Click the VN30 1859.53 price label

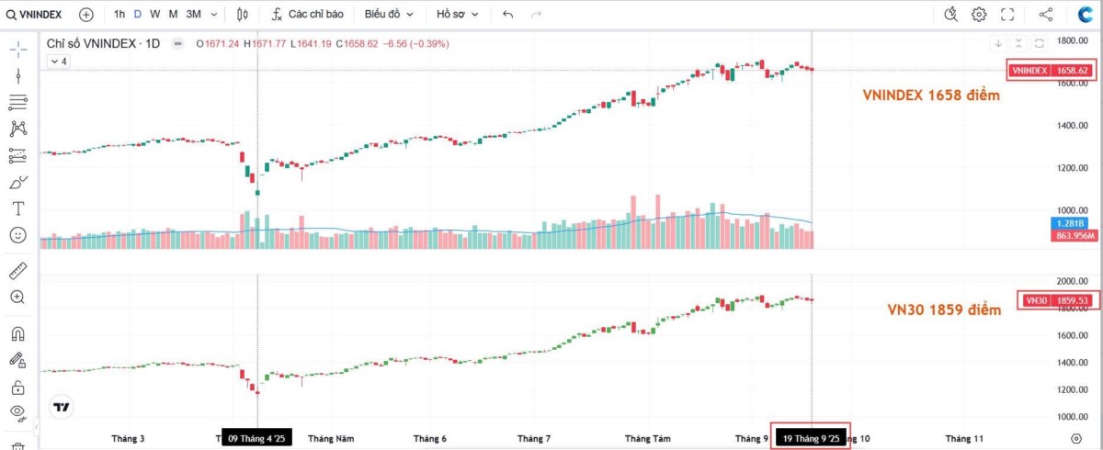coord(1057,300)
